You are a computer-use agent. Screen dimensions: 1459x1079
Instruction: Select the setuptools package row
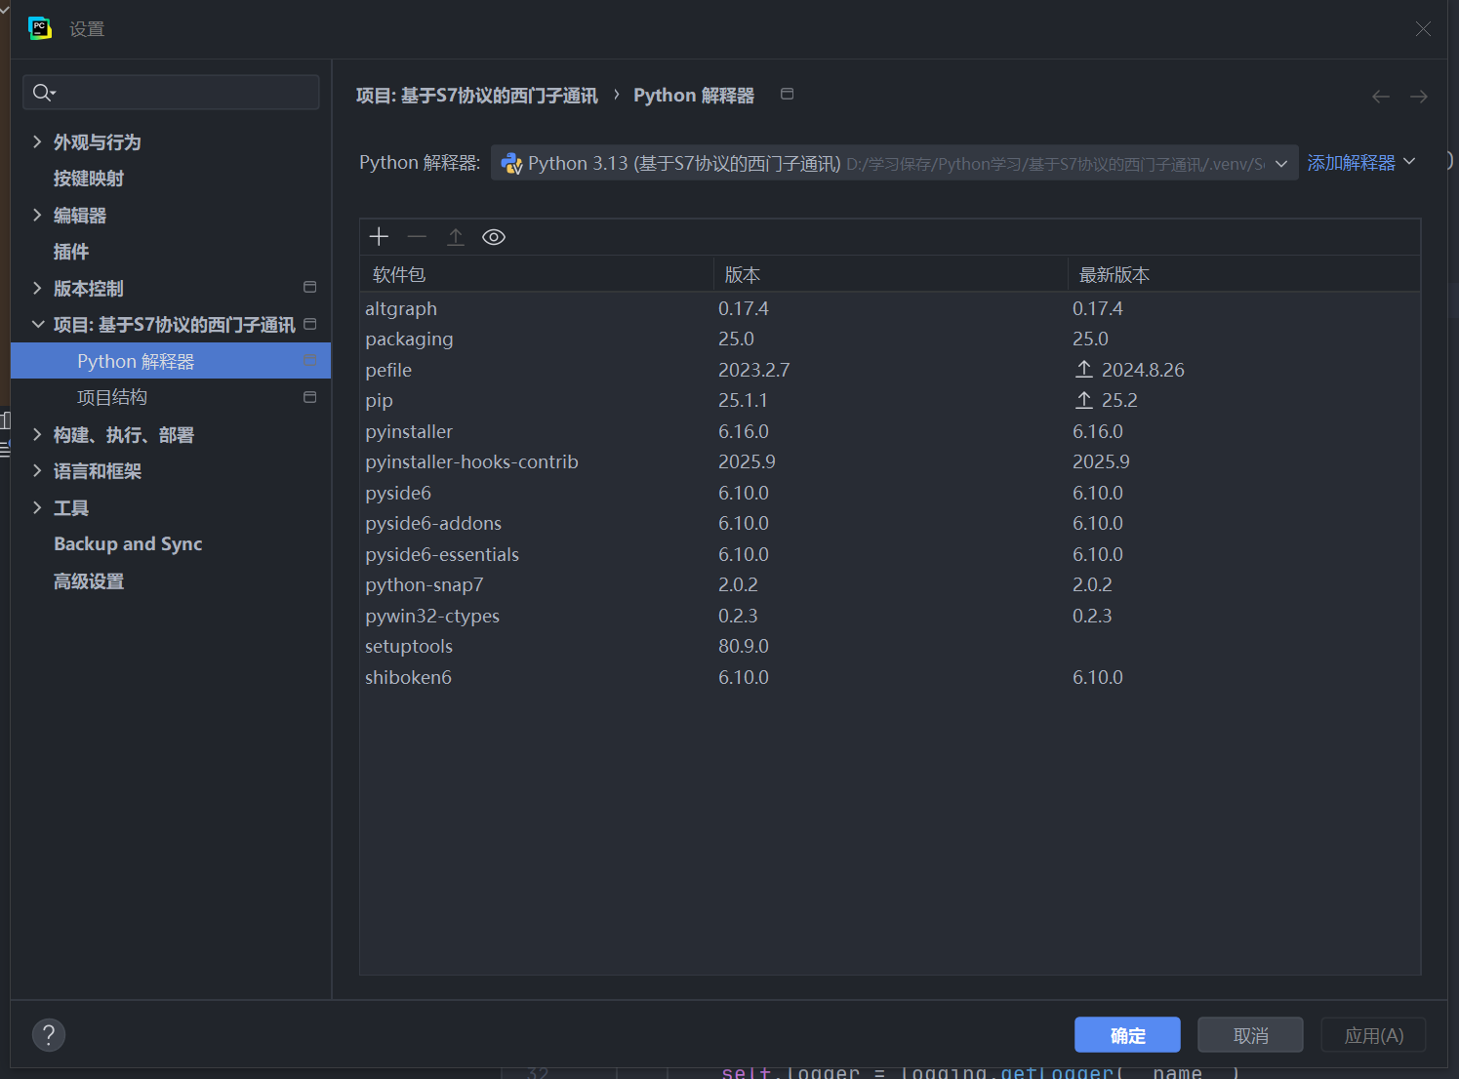[x=890, y=646]
